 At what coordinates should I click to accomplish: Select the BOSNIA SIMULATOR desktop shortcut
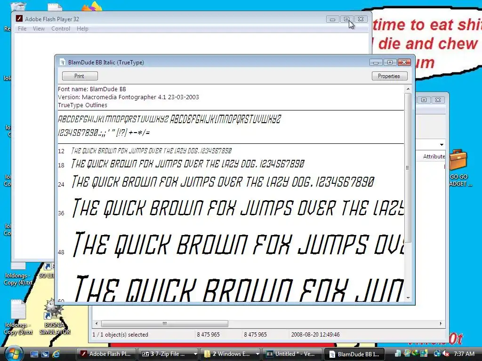coord(55,317)
